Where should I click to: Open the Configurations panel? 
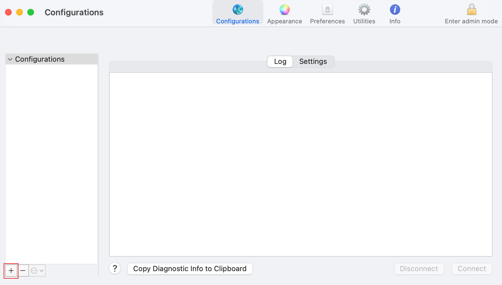(237, 12)
